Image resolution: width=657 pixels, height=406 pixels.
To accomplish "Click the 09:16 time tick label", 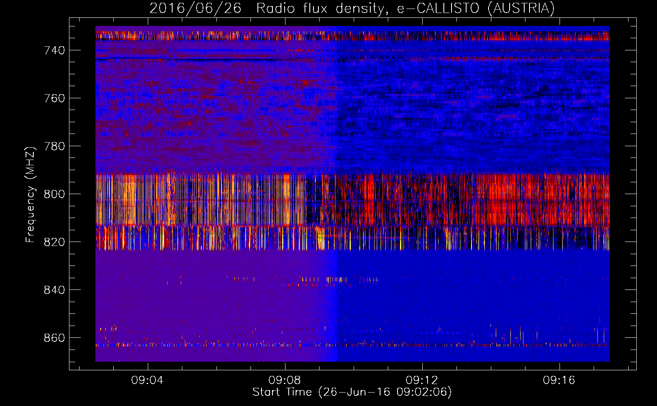I will tap(559, 380).
